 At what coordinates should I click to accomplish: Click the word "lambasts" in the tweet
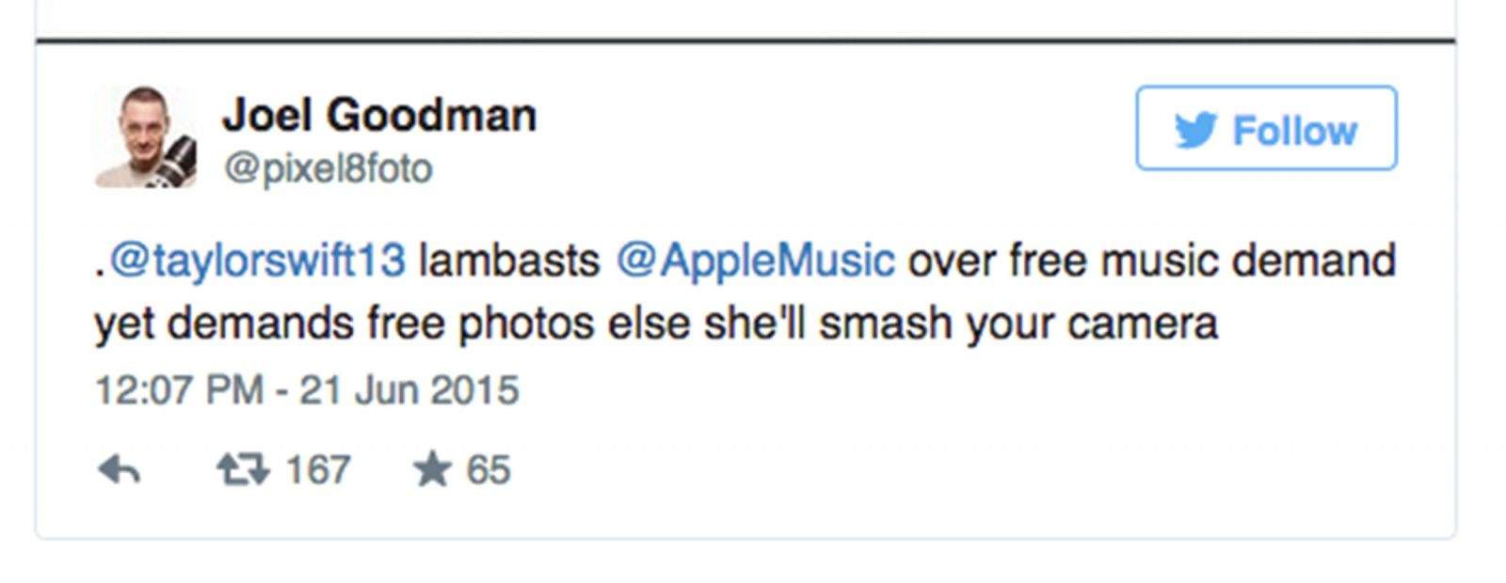509,260
